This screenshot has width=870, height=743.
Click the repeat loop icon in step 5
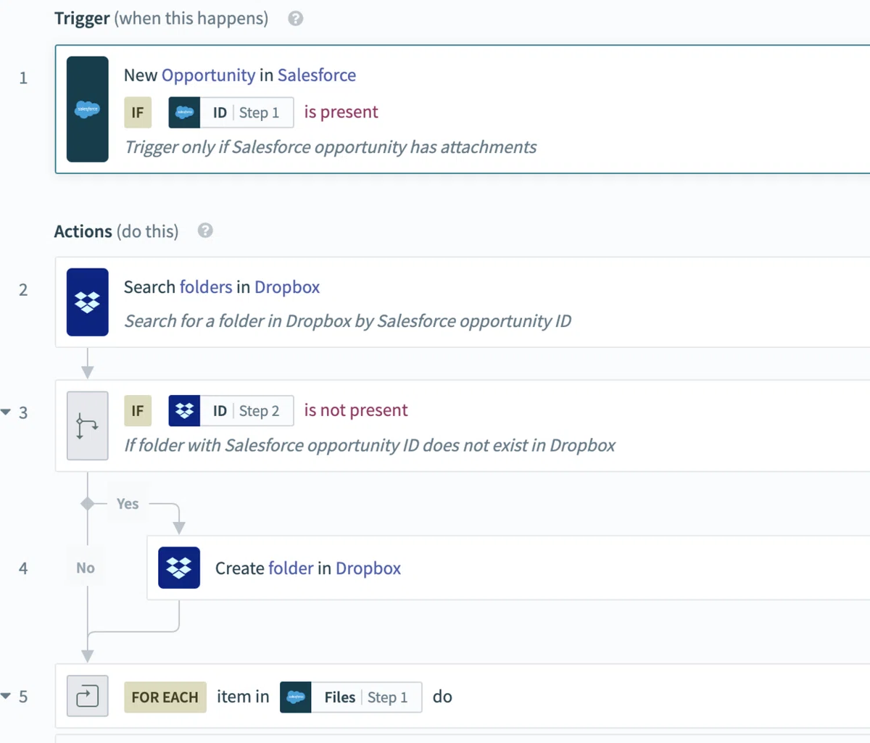click(87, 697)
